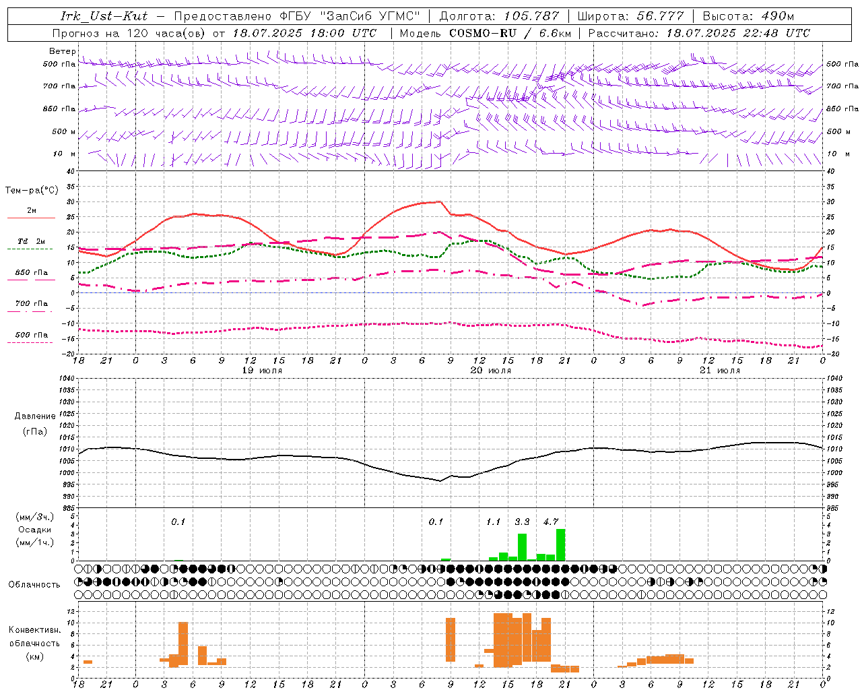The image size is (862, 690).
Task: Click the green dashed legend line under "Td 2м"
Action: (30, 249)
